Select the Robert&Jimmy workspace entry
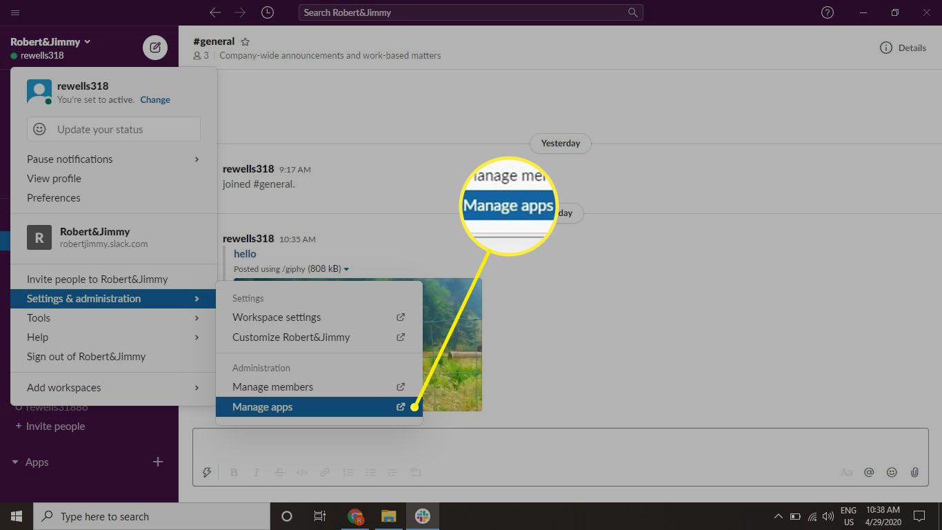The height and width of the screenshot is (530, 942). point(114,238)
